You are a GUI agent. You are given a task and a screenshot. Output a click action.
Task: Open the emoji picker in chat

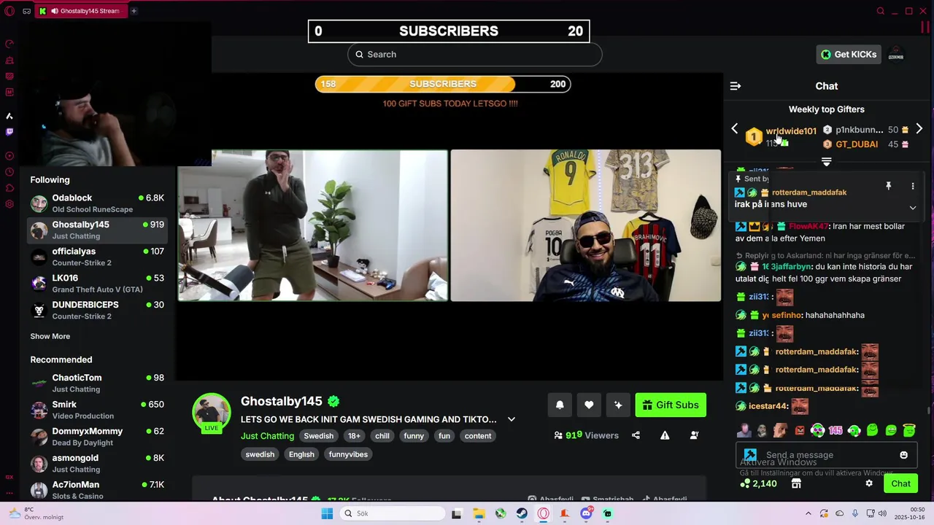pyautogui.click(x=903, y=455)
